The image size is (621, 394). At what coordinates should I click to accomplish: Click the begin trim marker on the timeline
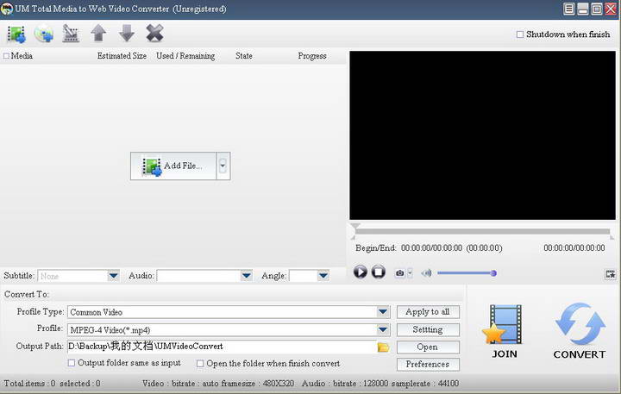[x=353, y=238]
